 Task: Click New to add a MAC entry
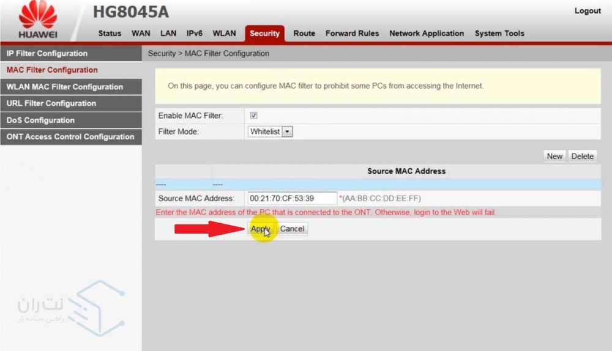[x=554, y=156]
